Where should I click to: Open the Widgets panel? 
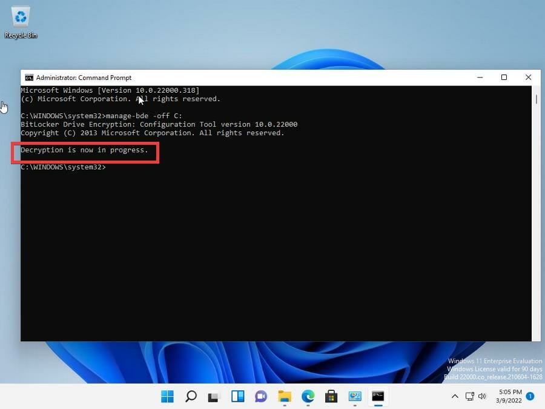click(x=237, y=397)
